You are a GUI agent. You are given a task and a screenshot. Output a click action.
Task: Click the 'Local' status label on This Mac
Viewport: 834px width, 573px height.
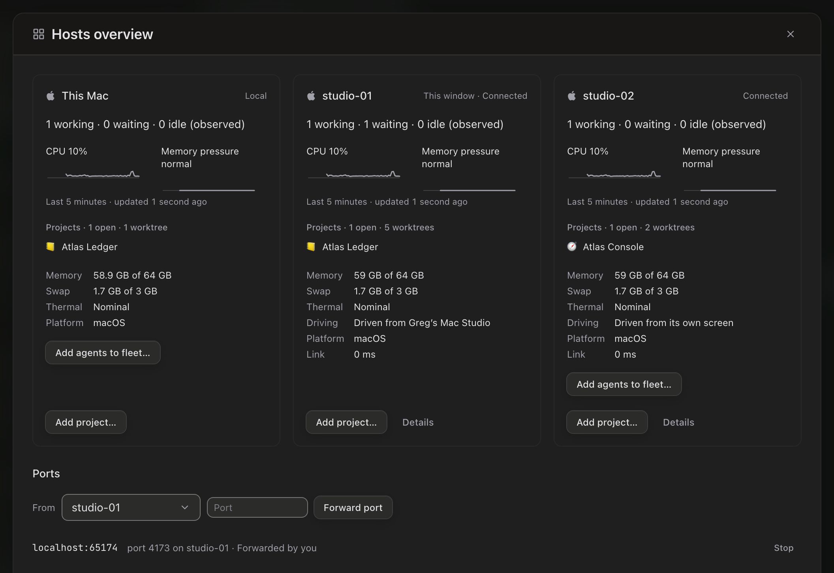[x=255, y=96]
